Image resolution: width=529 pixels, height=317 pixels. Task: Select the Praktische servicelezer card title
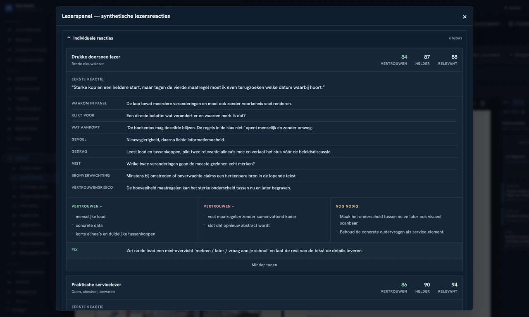point(96,285)
